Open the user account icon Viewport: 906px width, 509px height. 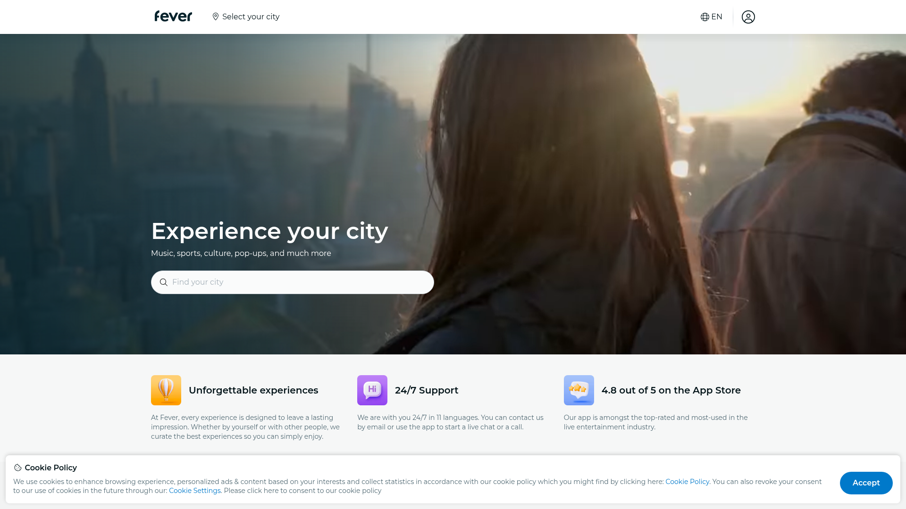[x=748, y=16]
